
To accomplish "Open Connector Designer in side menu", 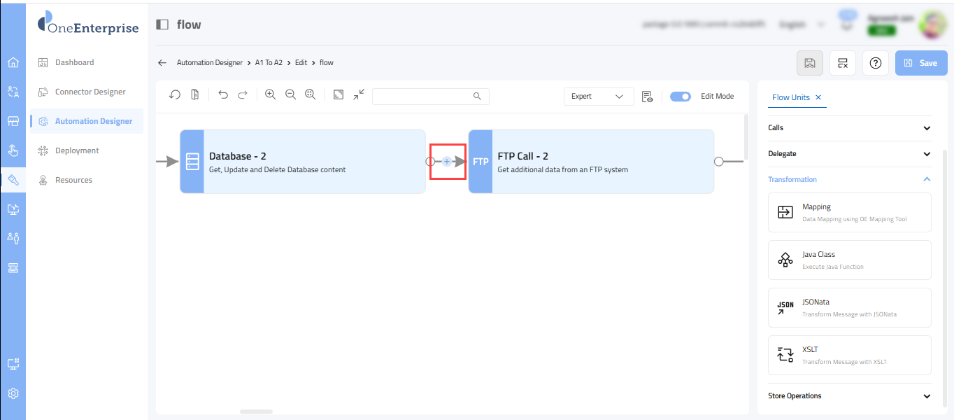I will pyautogui.click(x=90, y=92).
